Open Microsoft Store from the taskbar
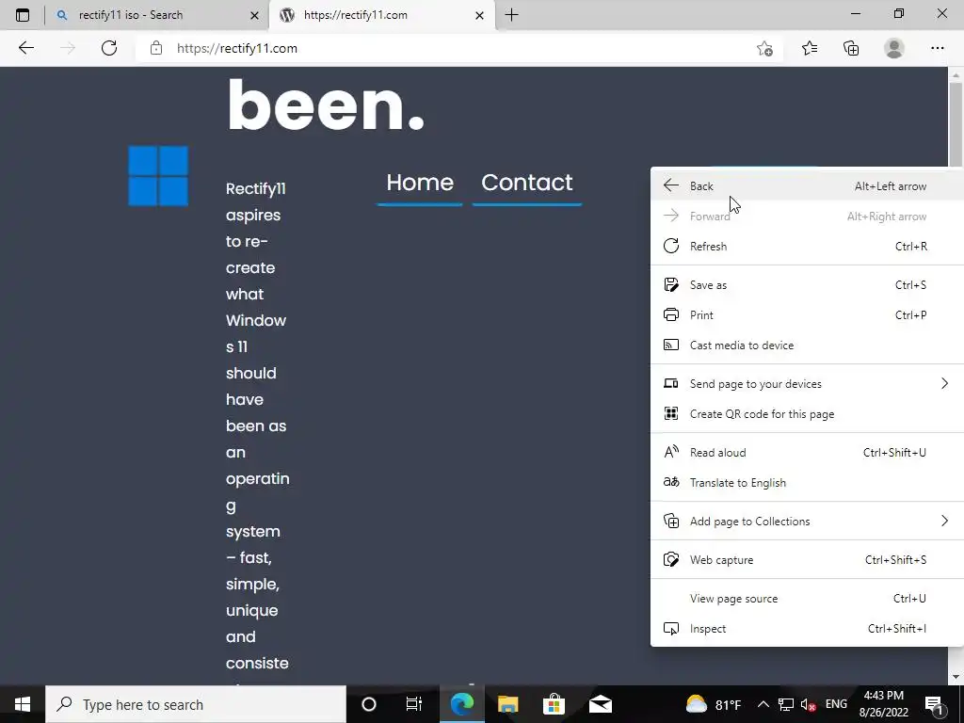The height and width of the screenshot is (723, 964). point(554,704)
